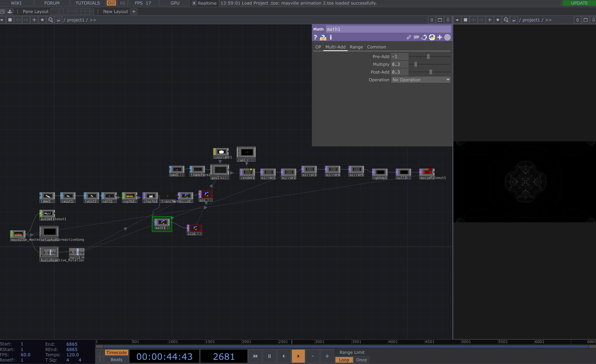
Task: Open the Common parameter tab
Action: coord(376,47)
